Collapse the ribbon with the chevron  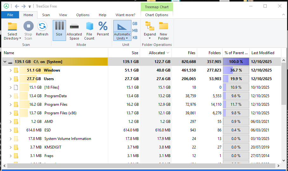pyautogui.click(x=284, y=15)
